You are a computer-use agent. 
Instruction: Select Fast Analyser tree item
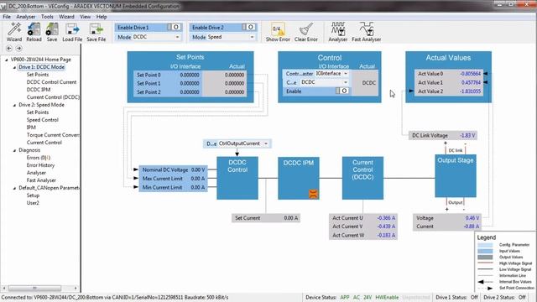click(x=41, y=180)
